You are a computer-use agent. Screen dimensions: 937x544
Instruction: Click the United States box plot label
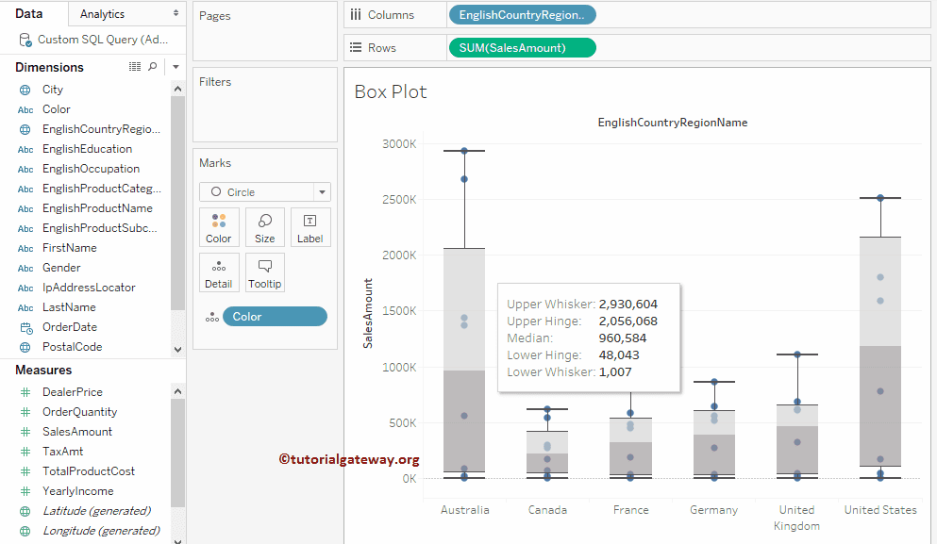pos(879,510)
